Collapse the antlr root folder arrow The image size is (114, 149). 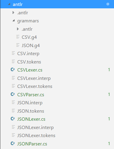tap(9, 4)
